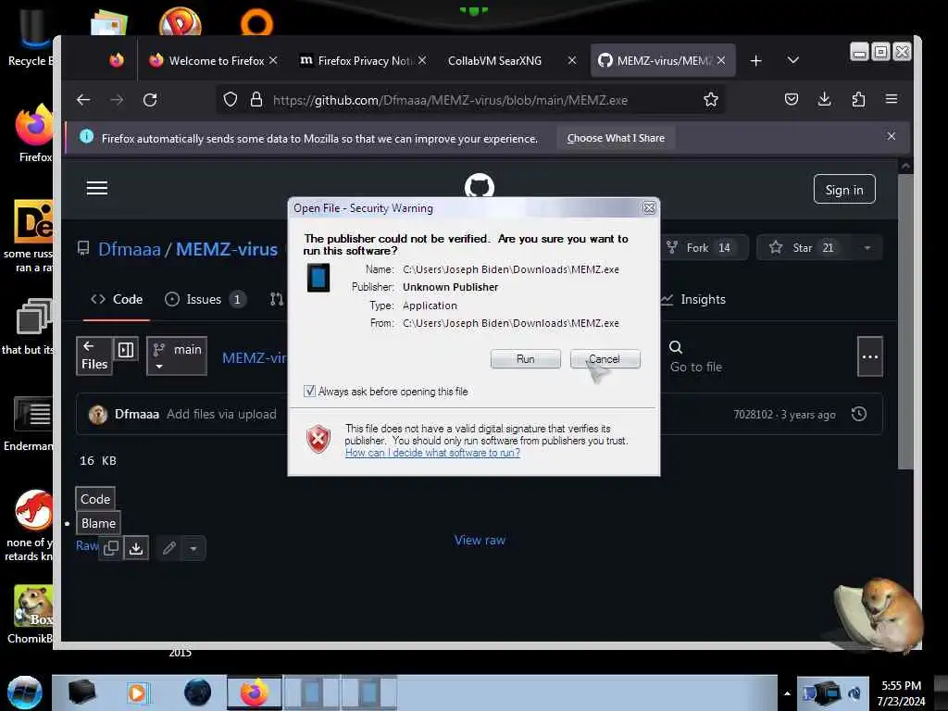The image size is (948, 711).
Task: Click the View raw link
Action: [x=480, y=540]
